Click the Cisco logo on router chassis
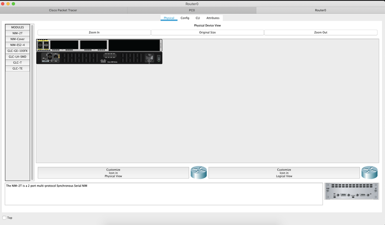The width and height of the screenshot is (385, 225). [103, 61]
